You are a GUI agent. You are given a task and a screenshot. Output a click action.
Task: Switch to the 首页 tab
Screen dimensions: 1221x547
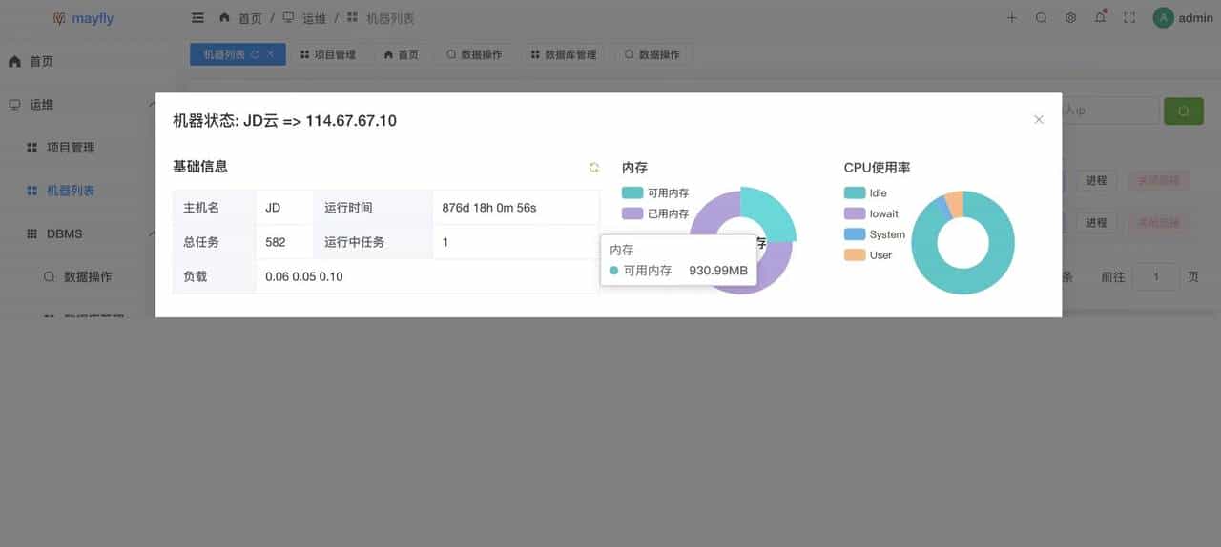[x=402, y=54]
